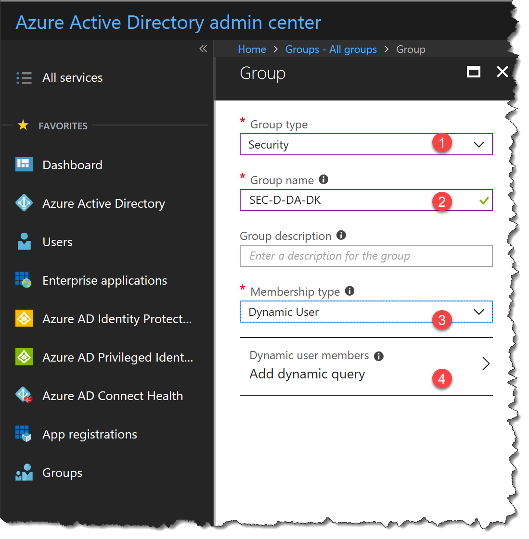Select Enterprise applications in the sidebar menu
The image size is (529, 539).
104,280
